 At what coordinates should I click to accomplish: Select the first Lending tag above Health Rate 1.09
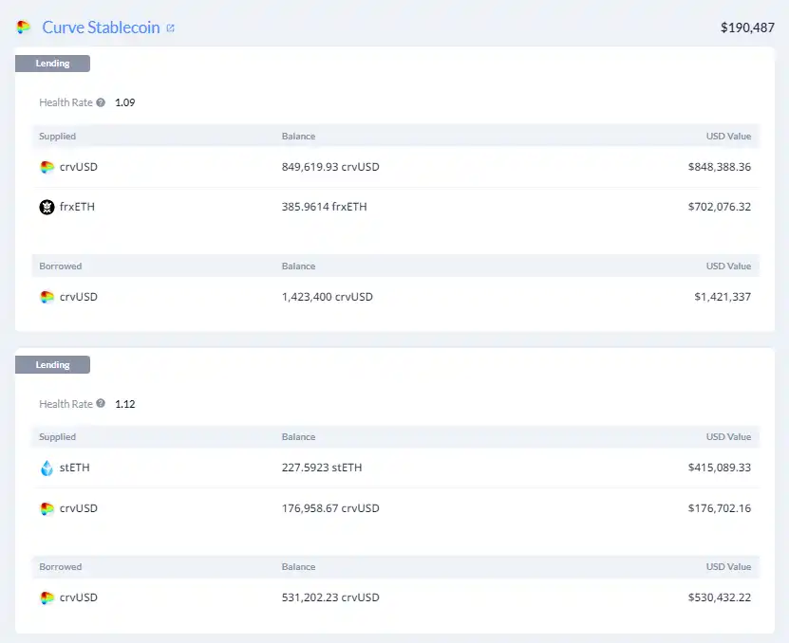tap(52, 64)
